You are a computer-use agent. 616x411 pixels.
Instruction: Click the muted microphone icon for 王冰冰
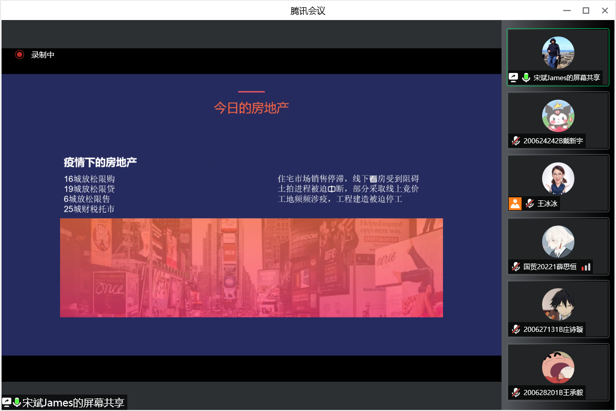pyautogui.click(x=530, y=203)
